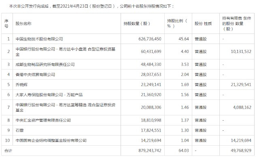
Task: Select the share count 28,037,653
Action: [151, 74]
